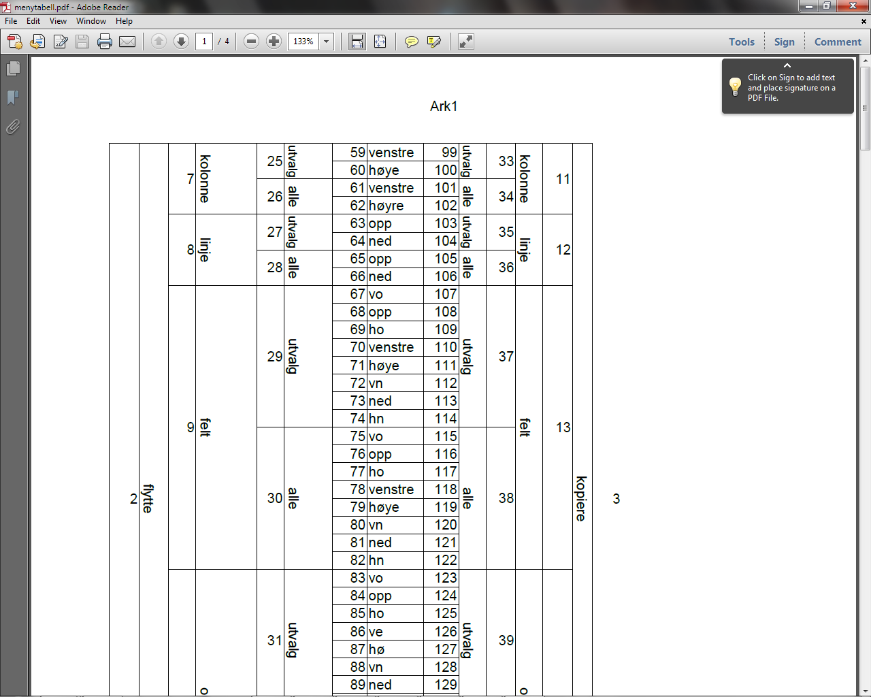This screenshot has width=871, height=697.
Task: Click the Save floppy disk icon
Action: [x=82, y=42]
